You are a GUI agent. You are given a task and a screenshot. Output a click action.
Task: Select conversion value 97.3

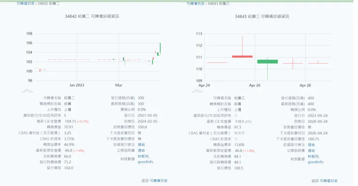(238, 127)
